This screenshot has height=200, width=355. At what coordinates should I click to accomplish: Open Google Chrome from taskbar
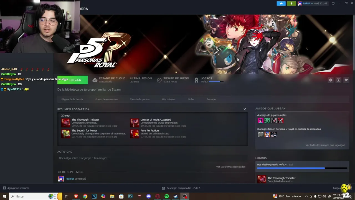pos(85,196)
